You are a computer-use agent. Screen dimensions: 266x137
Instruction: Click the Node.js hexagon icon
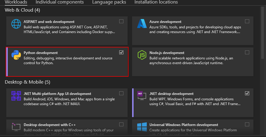(x=142, y=55)
